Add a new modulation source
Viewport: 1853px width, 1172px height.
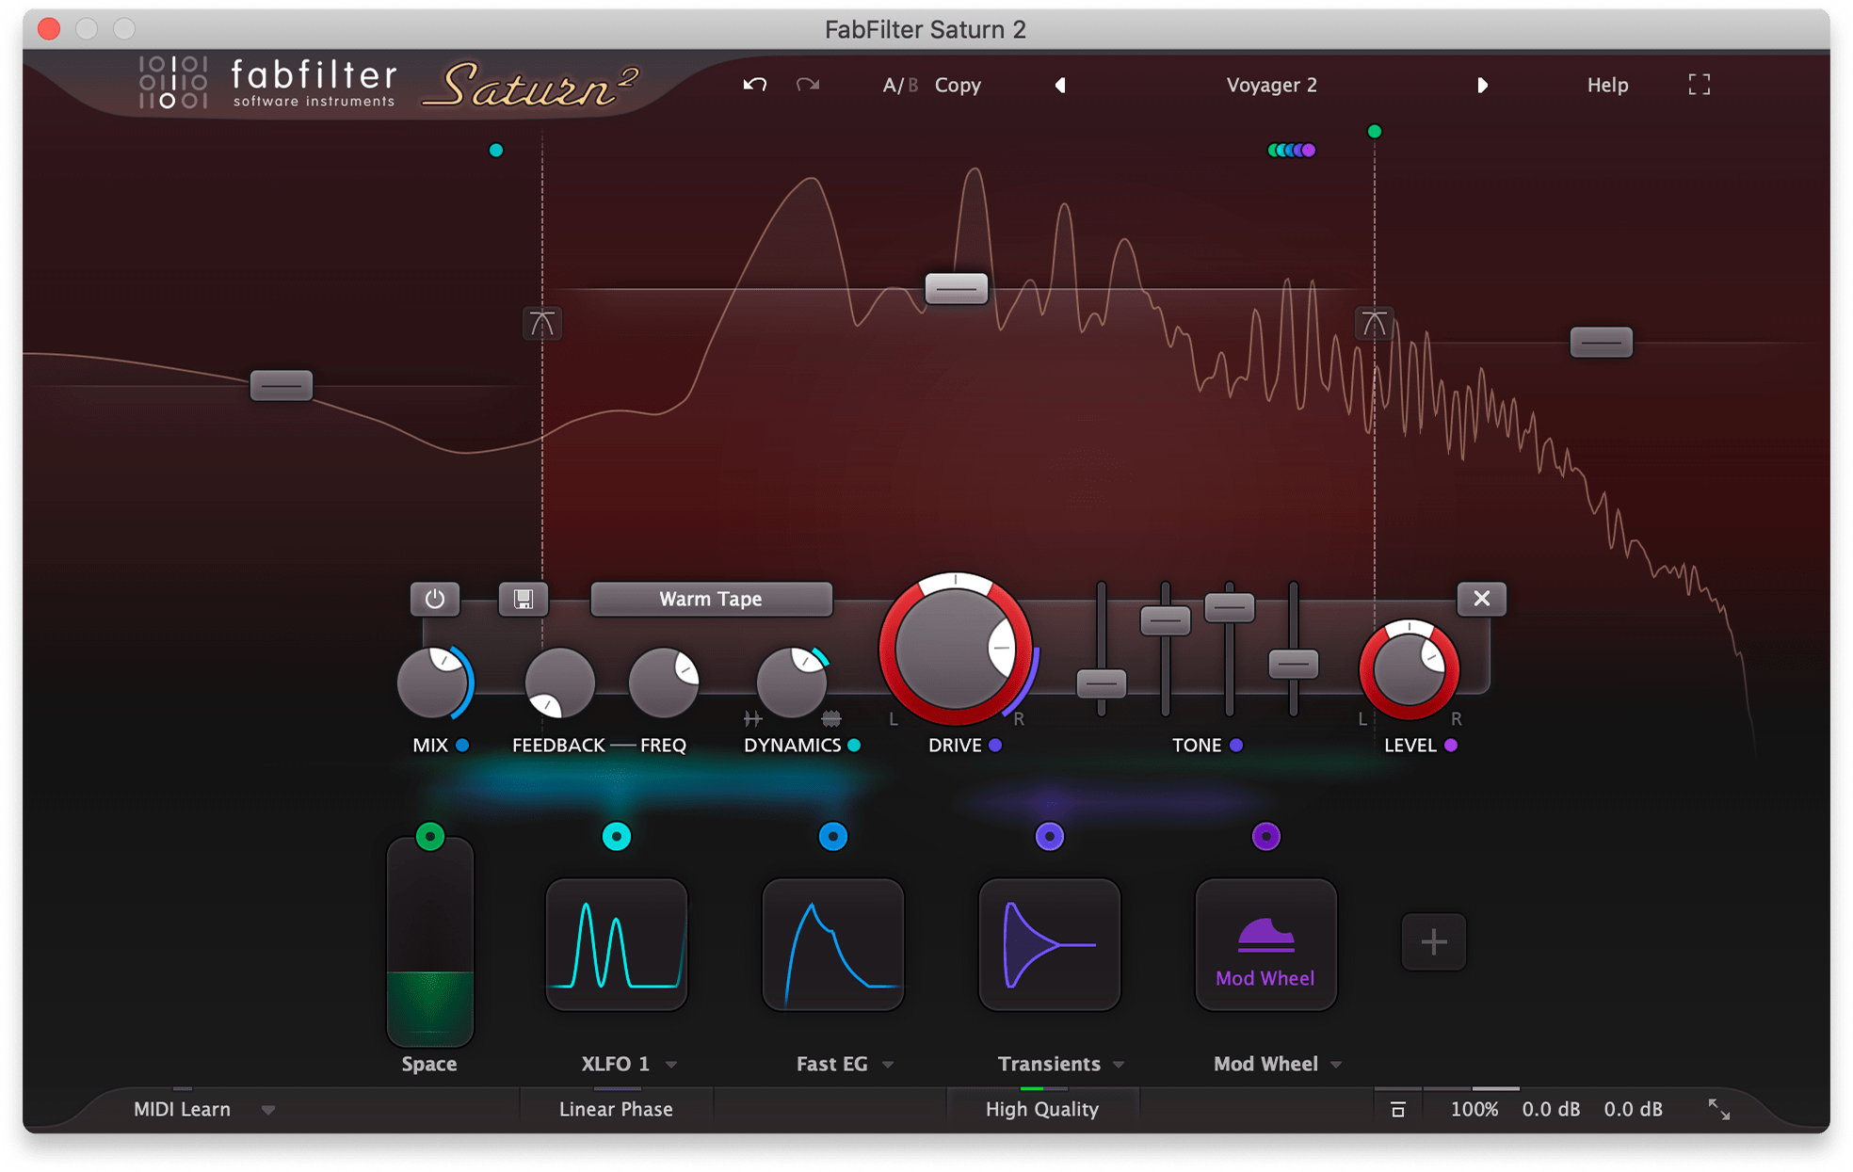(x=1433, y=941)
